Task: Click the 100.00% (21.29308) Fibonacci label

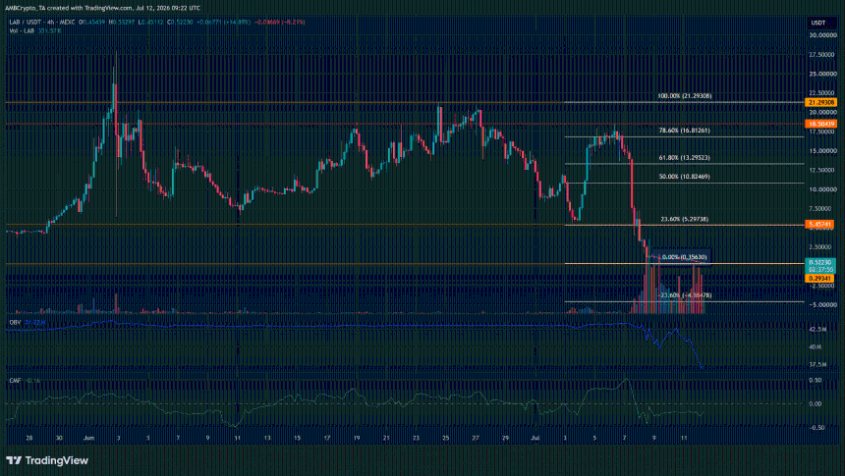Action: click(x=685, y=96)
